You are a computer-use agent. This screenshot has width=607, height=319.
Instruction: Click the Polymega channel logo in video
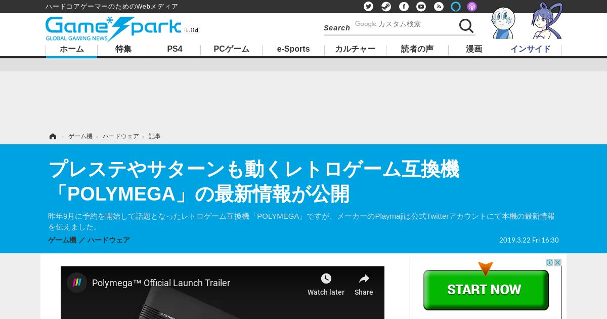coord(77,283)
